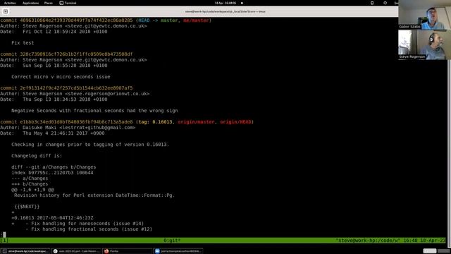Click the Firefox icon in the taskbar
Screen dimensions: 451x254
(x=106, y=251)
